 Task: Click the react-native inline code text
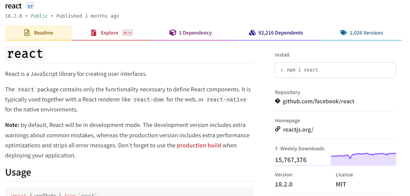click(x=227, y=99)
